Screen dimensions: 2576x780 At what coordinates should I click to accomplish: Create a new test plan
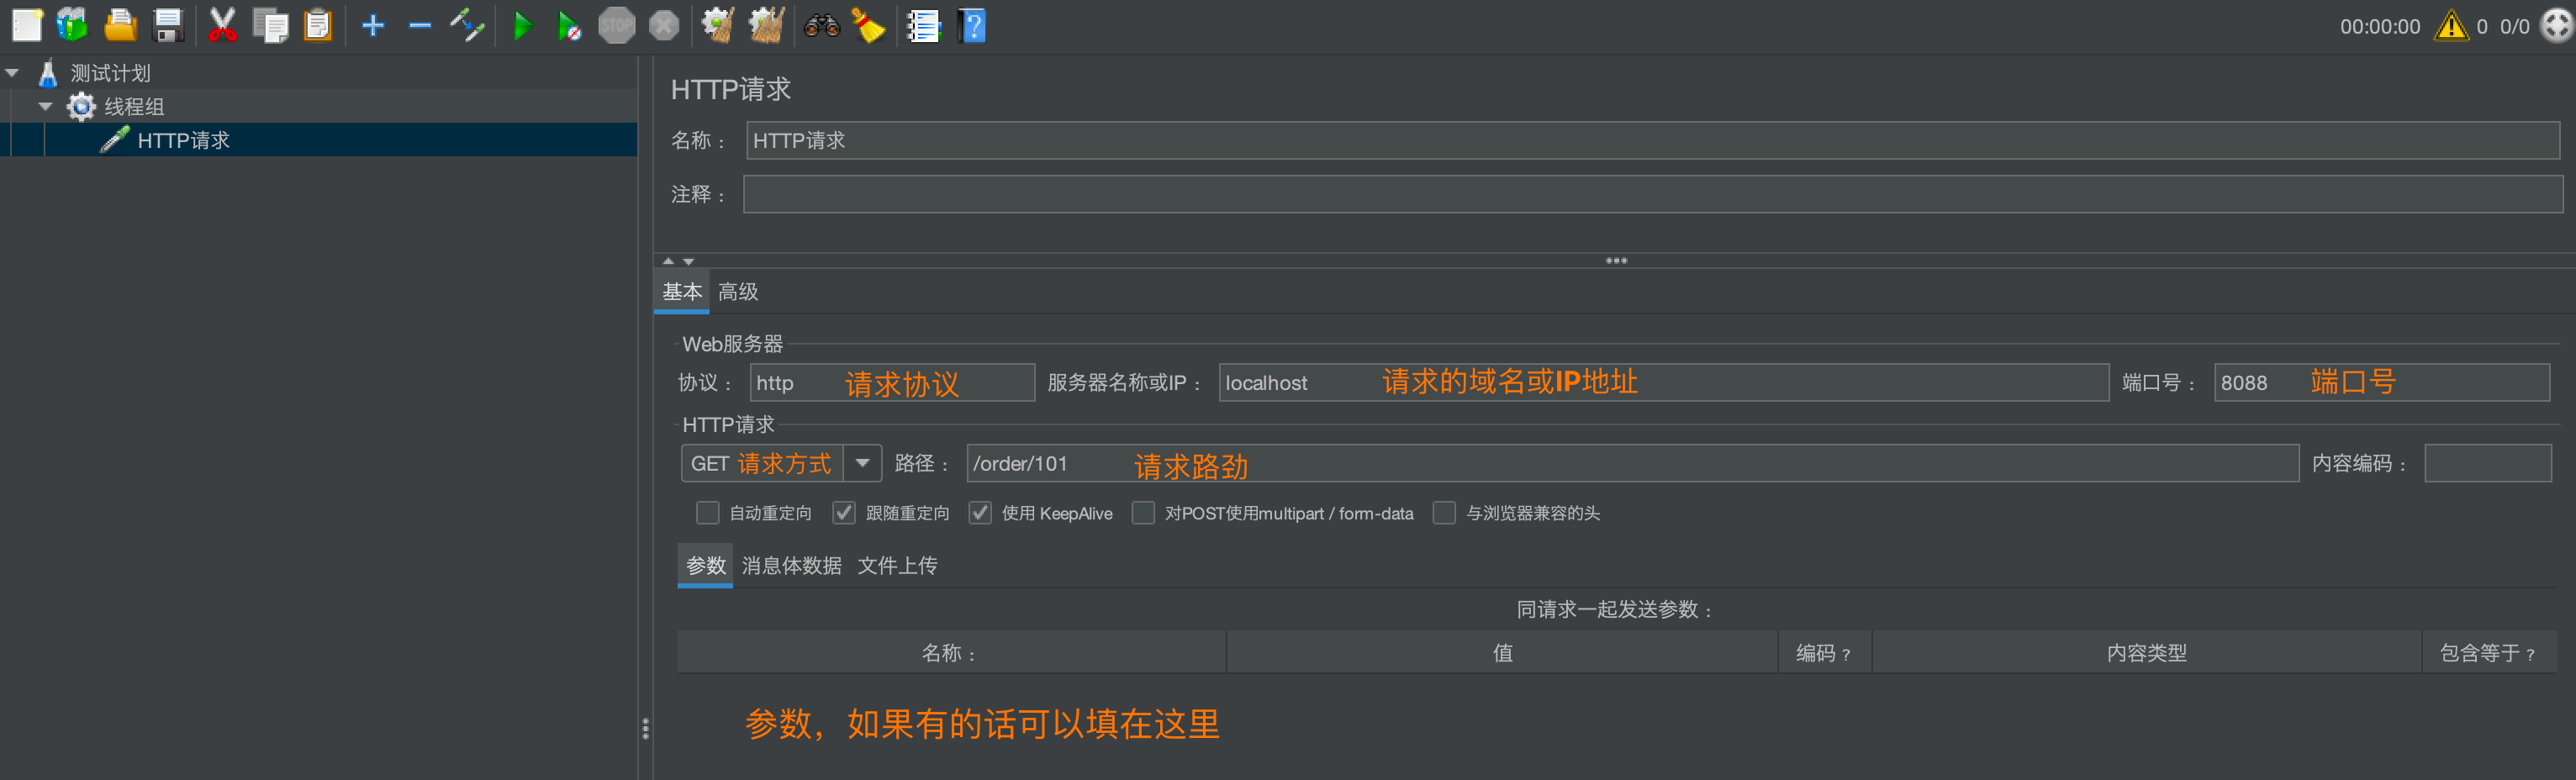click(x=27, y=25)
